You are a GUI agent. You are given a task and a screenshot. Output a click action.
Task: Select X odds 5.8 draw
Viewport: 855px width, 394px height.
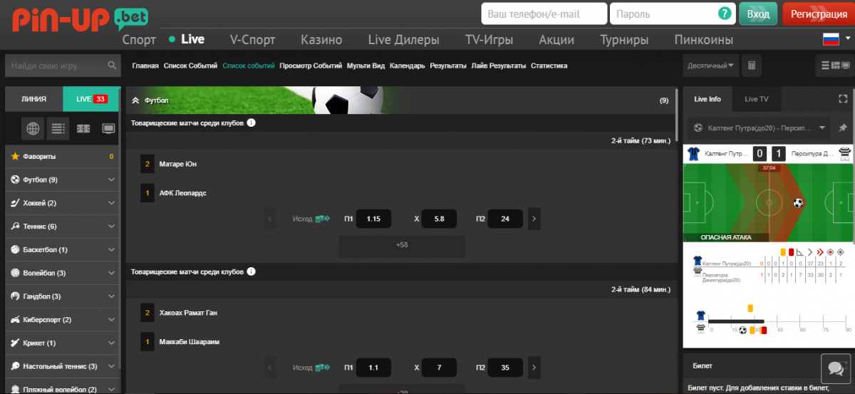439,219
